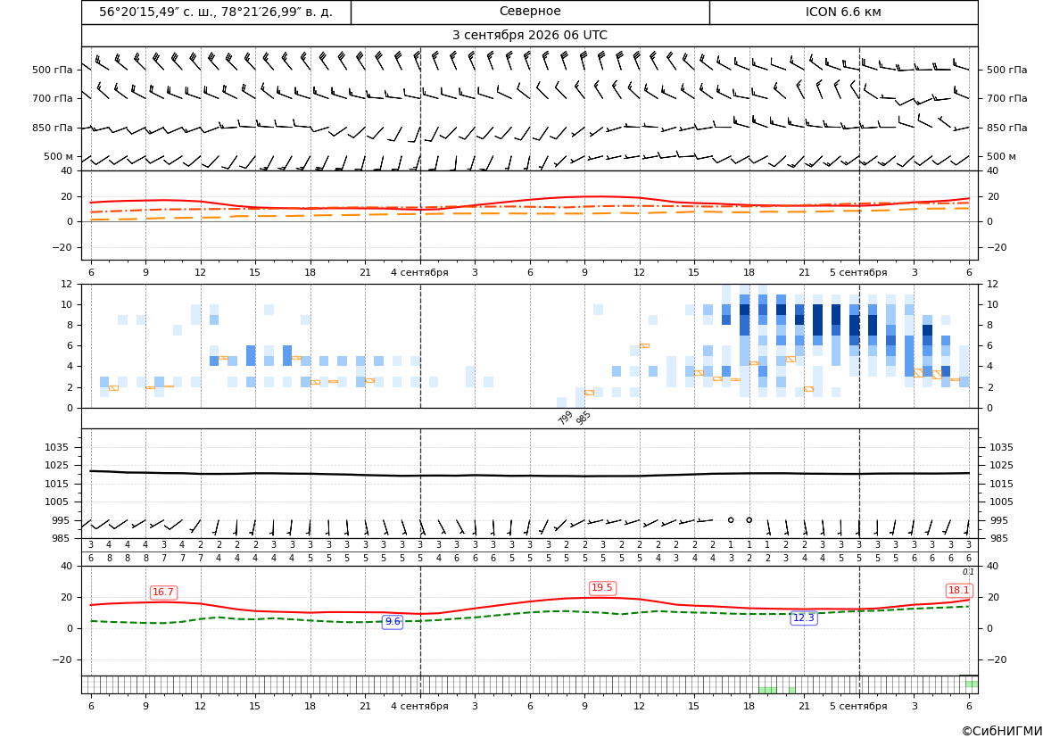This screenshot has width=1043, height=738.
Task: Click the 4 сентября marker on bottom axis
Action: (x=419, y=706)
